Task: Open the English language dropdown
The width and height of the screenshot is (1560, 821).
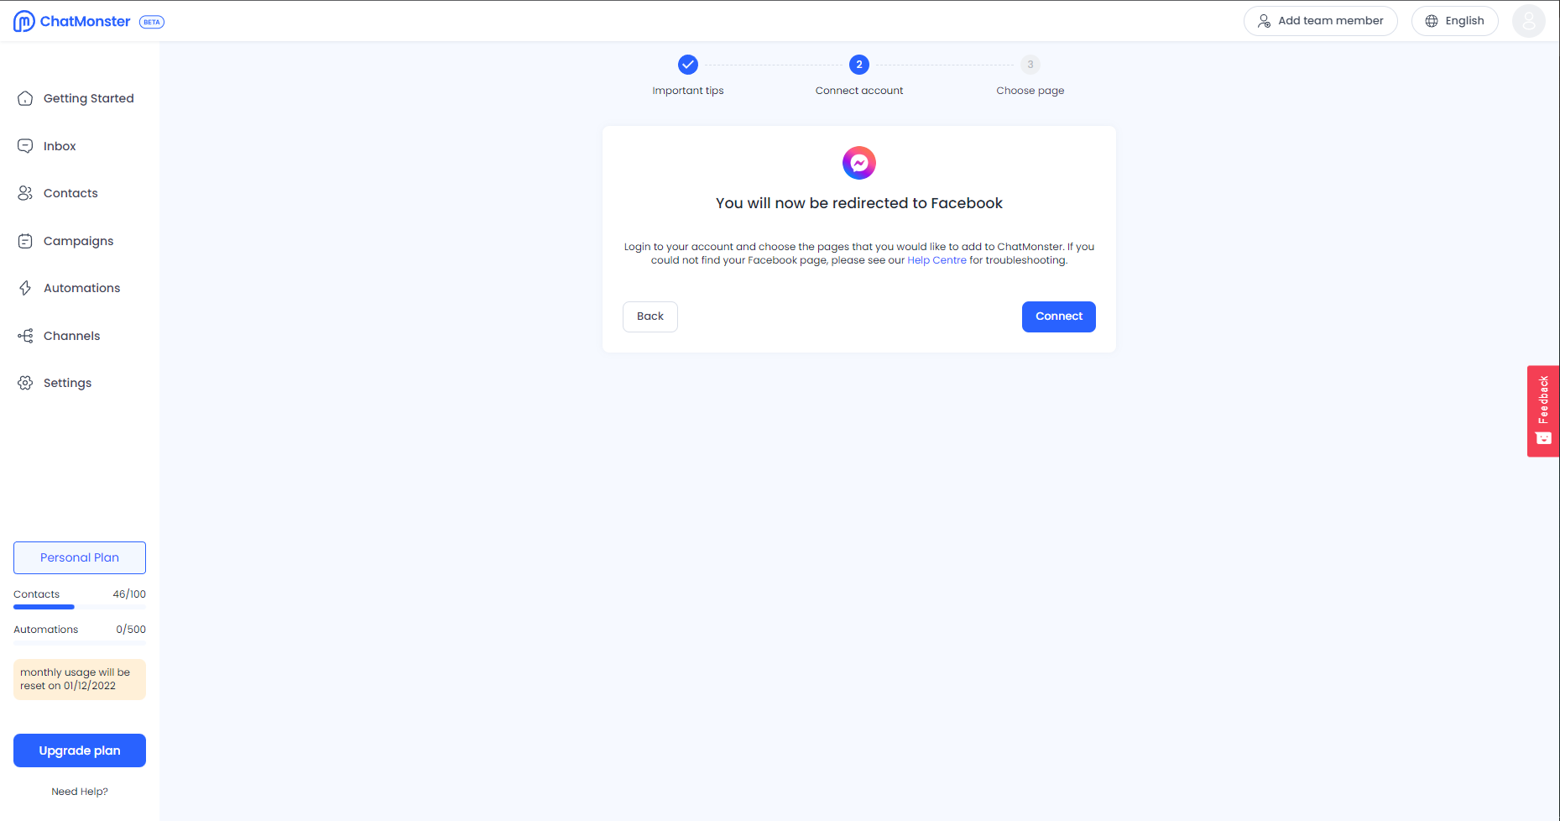Action: click(1455, 21)
